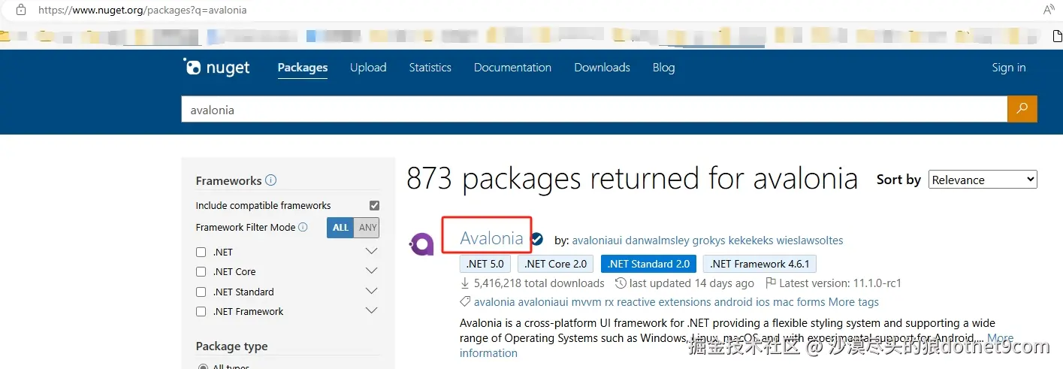
Task: Click the wieslawsoltes owner link
Action: point(811,240)
